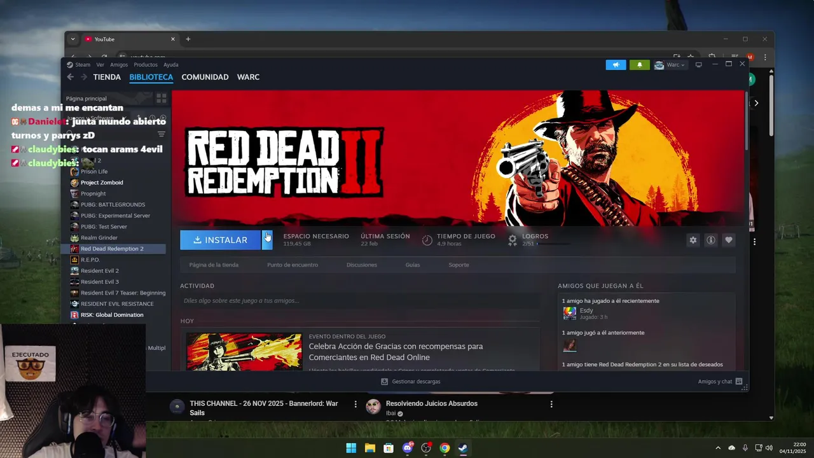Open Gestionar descargas at the bottom

pos(410,382)
